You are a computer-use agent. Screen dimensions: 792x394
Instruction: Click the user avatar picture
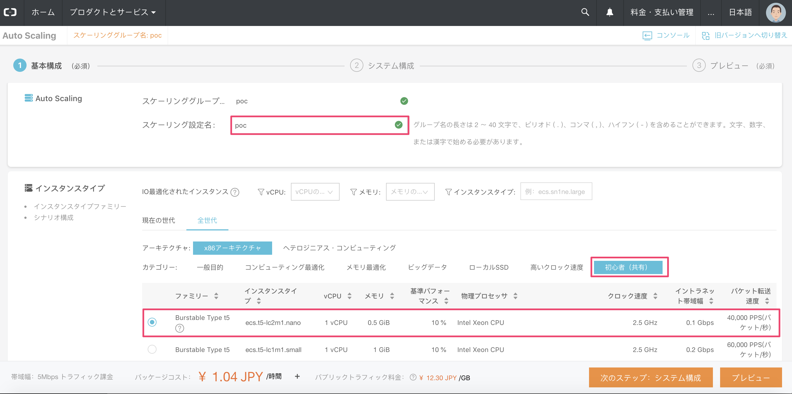[x=775, y=13]
